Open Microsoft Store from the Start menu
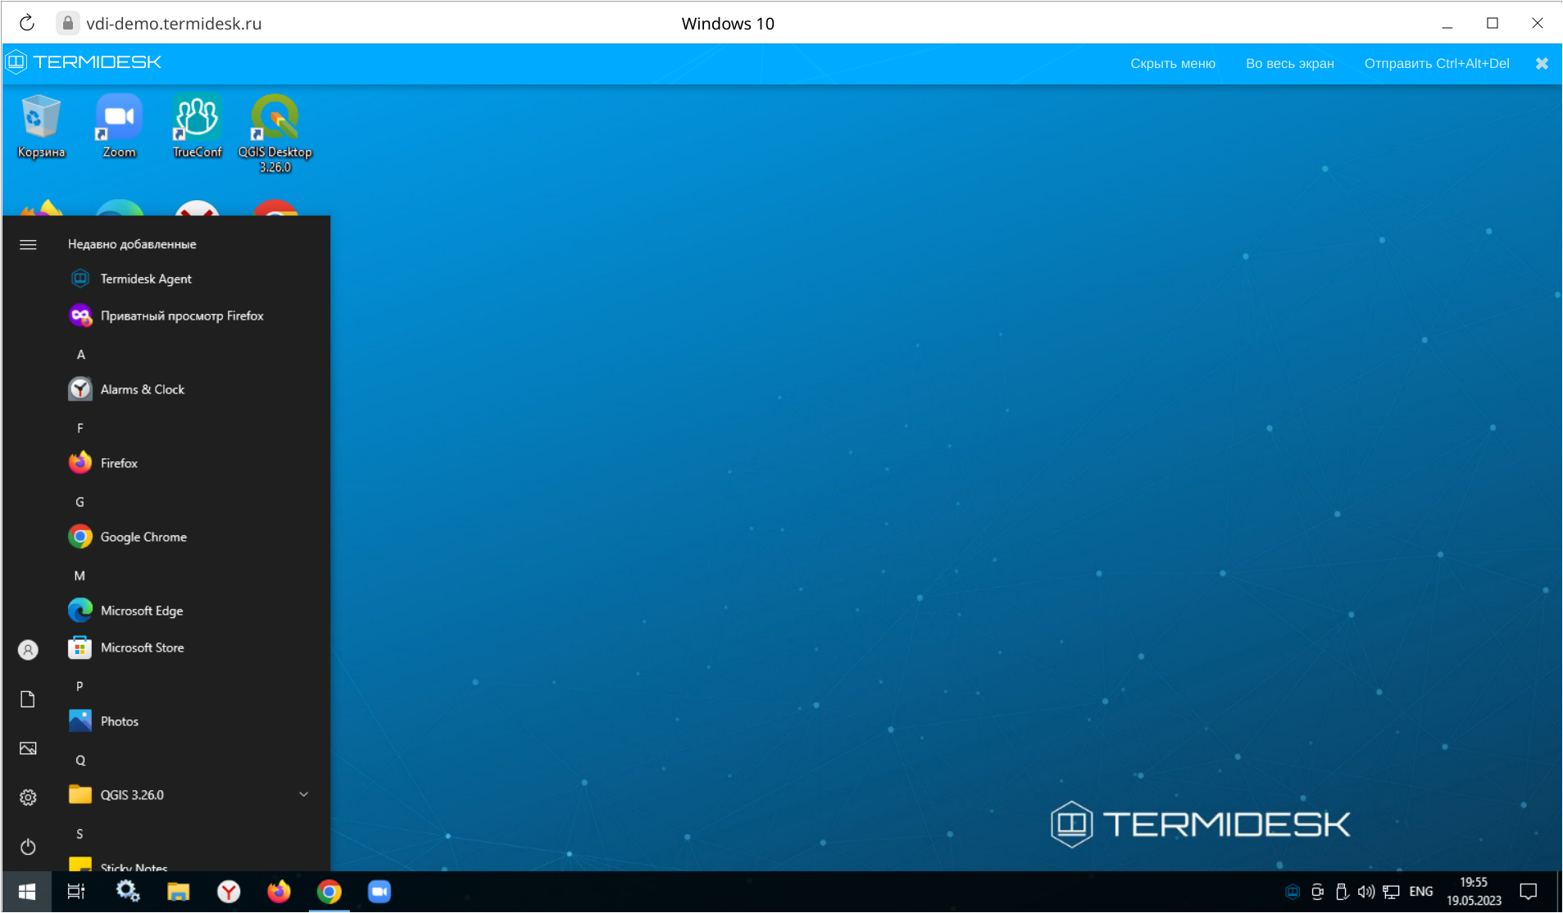The width and height of the screenshot is (1563, 913). (142, 647)
